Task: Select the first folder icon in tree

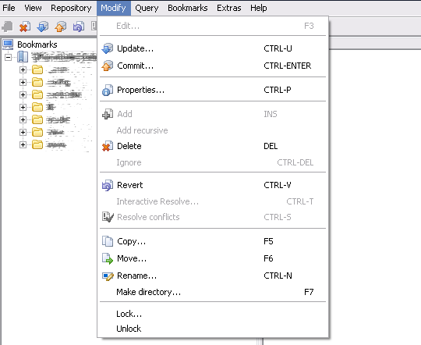Action: [x=37, y=69]
